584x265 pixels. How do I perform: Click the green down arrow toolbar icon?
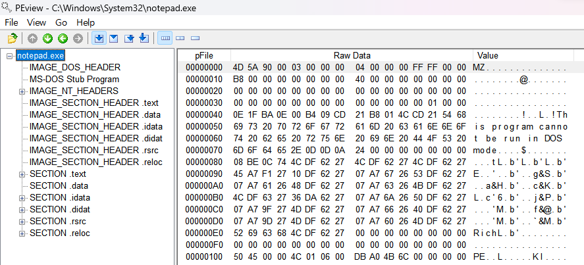pyautogui.click(x=47, y=38)
